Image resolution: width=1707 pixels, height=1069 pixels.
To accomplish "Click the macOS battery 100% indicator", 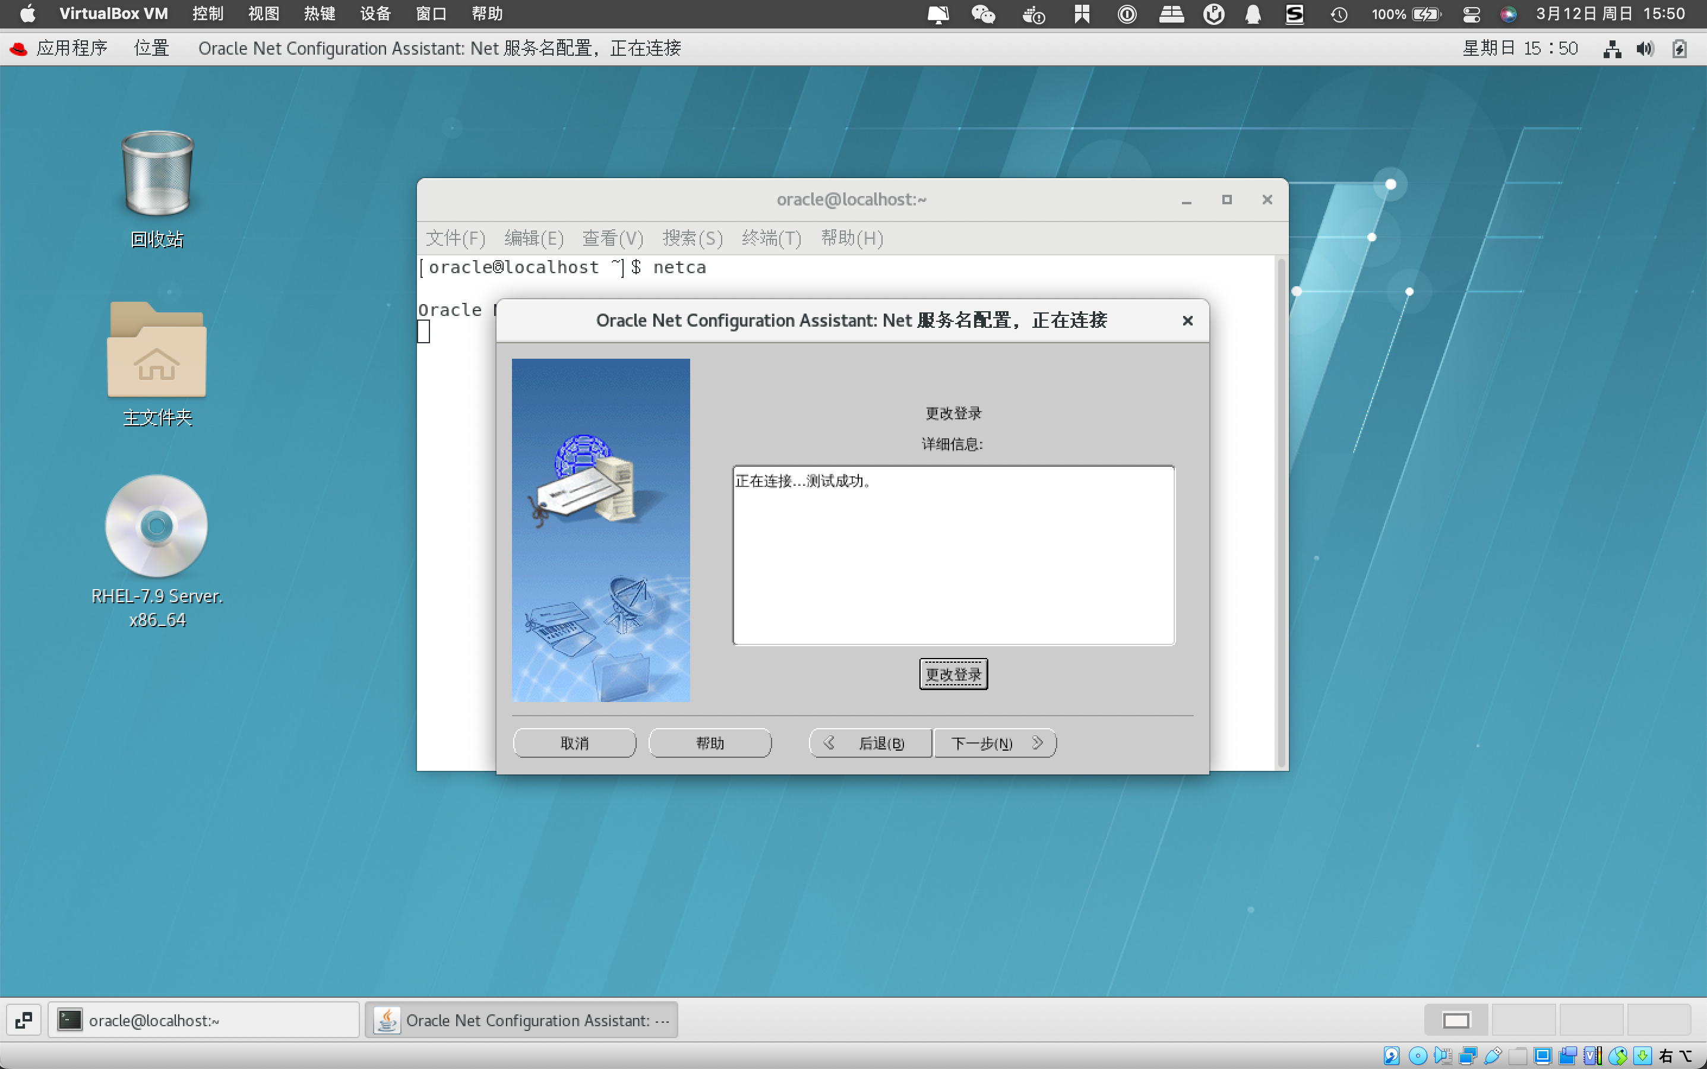I will (x=1406, y=14).
